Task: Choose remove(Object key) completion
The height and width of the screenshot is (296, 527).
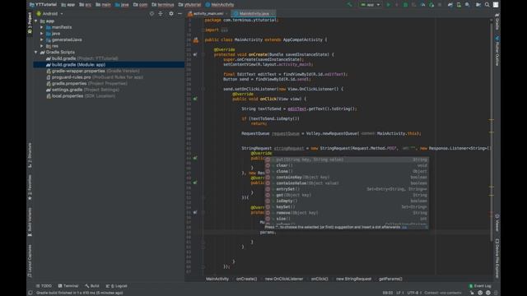Action: click(346, 213)
